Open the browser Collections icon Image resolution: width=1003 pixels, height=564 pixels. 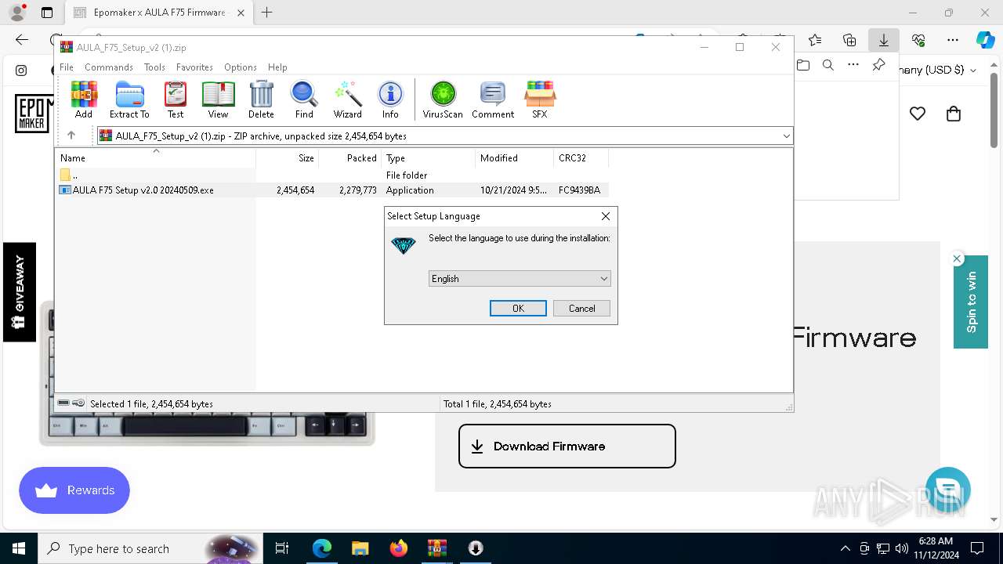tap(849, 40)
